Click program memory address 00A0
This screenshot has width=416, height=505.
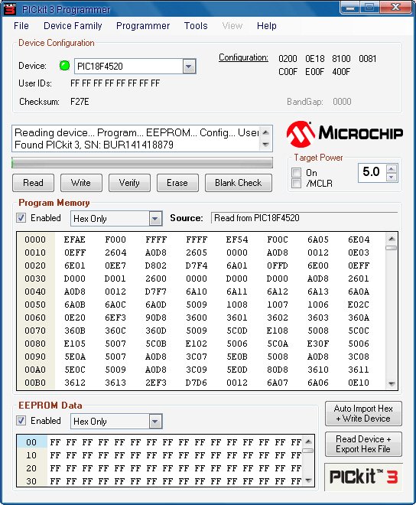click(x=35, y=370)
